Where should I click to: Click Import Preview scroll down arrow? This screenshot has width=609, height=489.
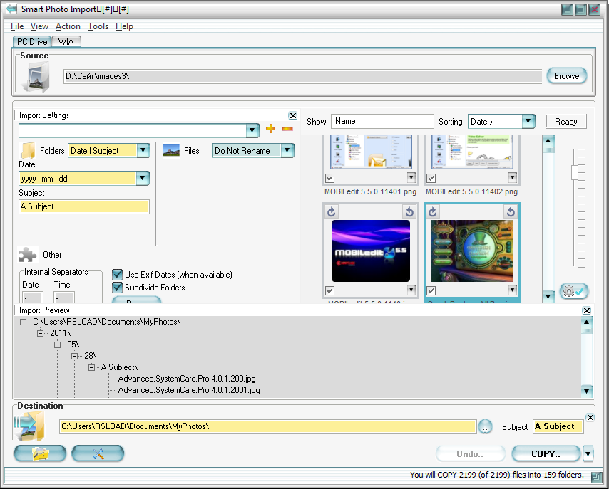click(587, 391)
